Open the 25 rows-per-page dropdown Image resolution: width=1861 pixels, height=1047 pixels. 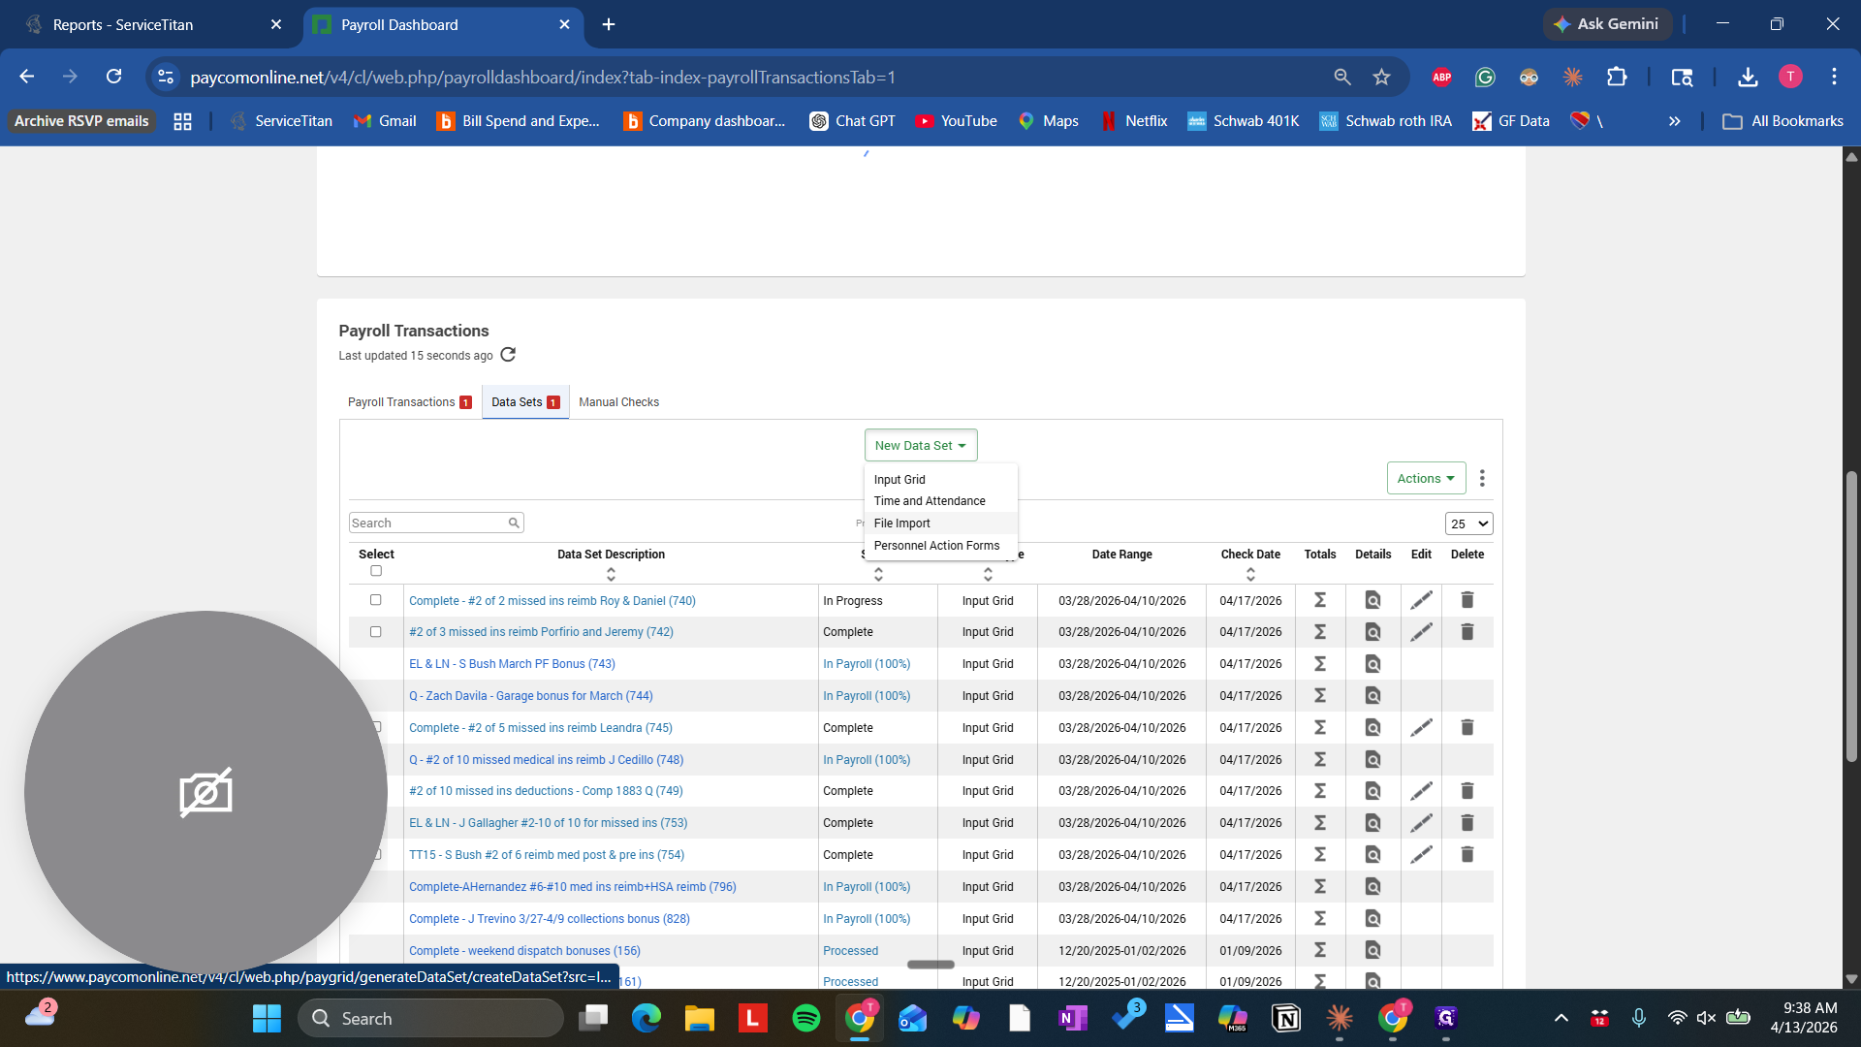coord(1468,523)
